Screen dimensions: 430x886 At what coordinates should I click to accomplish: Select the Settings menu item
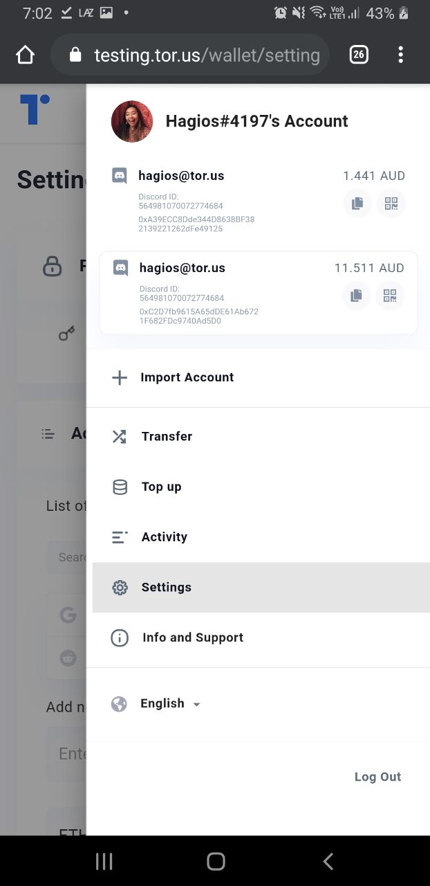[x=167, y=588]
